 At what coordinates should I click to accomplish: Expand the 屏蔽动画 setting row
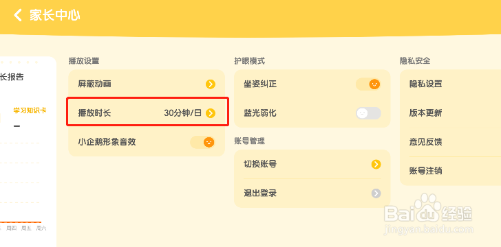point(147,84)
